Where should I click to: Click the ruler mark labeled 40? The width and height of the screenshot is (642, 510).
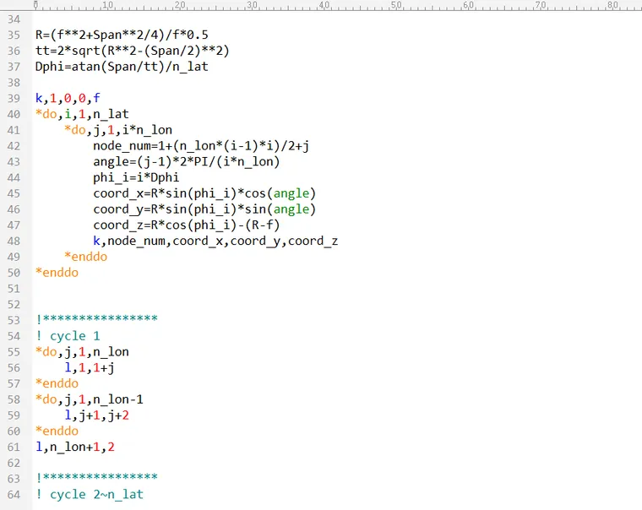point(324,5)
